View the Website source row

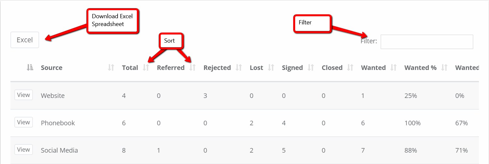click(x=23, y=95)
